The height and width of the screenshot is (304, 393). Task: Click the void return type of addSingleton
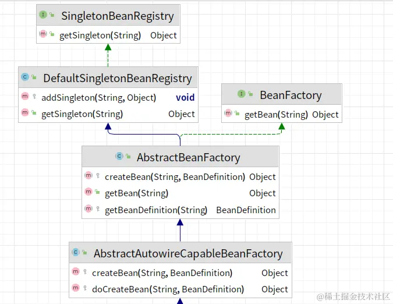pos(185,97)
